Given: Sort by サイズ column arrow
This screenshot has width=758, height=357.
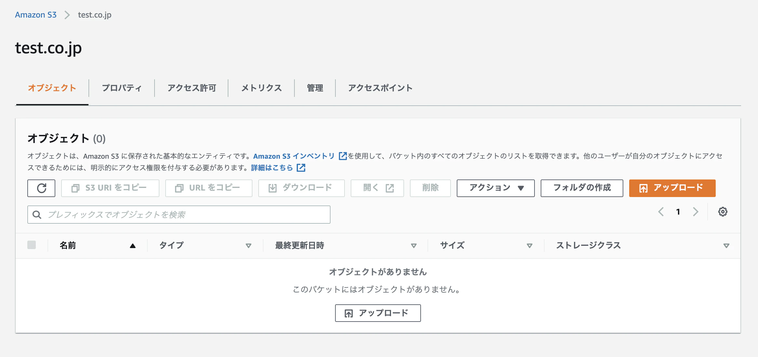Looking at the screenshot, I should 530,246.
